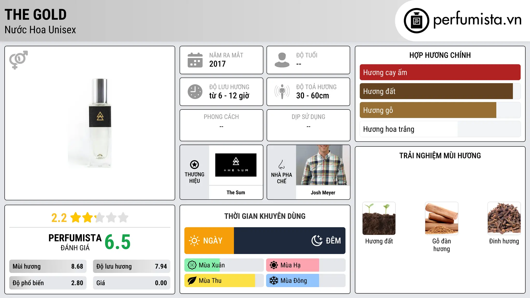
Task: Click the leaf icon for Mùa Thu
Action: [192, 281]
